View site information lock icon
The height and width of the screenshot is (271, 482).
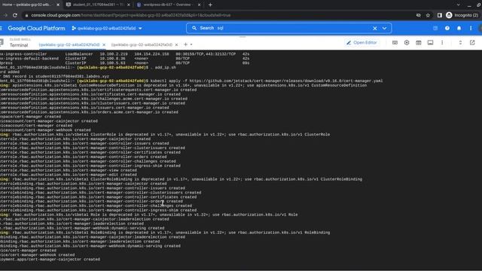click(x=27, y=15)
